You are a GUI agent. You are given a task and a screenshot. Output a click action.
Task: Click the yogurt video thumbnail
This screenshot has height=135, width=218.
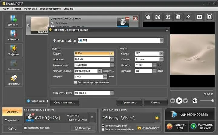(x=40, y=25)
